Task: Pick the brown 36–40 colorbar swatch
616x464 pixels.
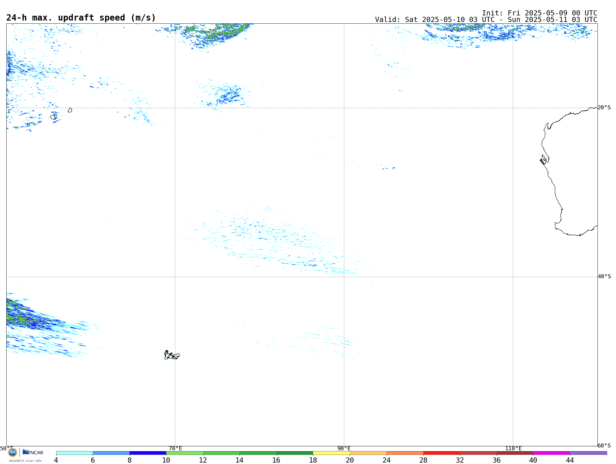Action: click(x=515, y=453)
